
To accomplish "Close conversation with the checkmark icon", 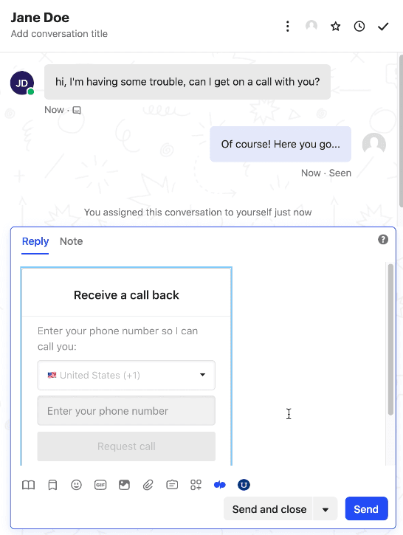I will pyautogui.click(x=383, y=27).
